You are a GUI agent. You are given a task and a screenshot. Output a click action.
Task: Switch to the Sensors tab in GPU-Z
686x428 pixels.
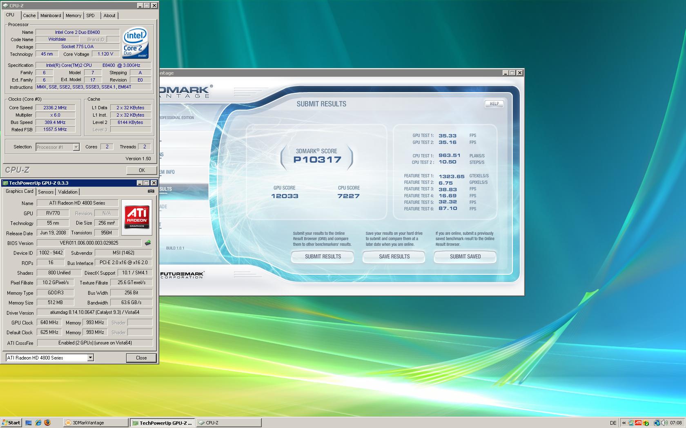[46, 192]
